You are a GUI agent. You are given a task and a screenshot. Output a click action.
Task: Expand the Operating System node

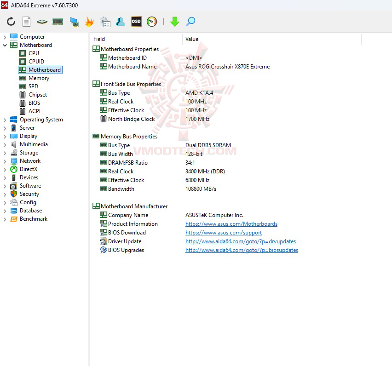(x=5, y=120)
